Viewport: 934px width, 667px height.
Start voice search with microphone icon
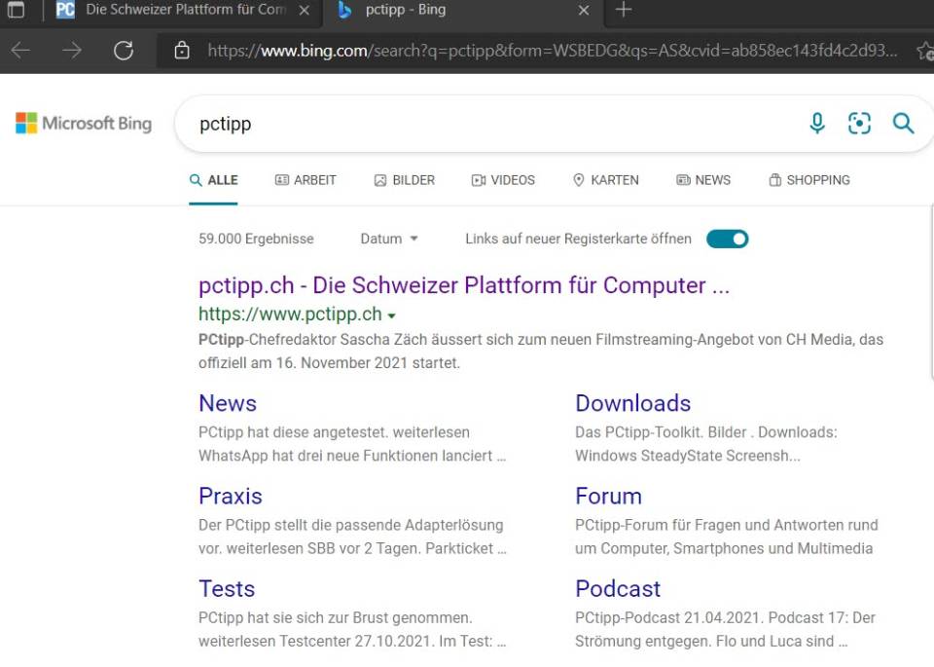817,124
